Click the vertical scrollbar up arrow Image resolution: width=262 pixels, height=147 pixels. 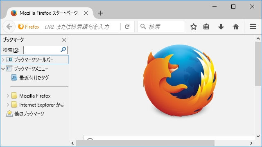coord(258,39)
